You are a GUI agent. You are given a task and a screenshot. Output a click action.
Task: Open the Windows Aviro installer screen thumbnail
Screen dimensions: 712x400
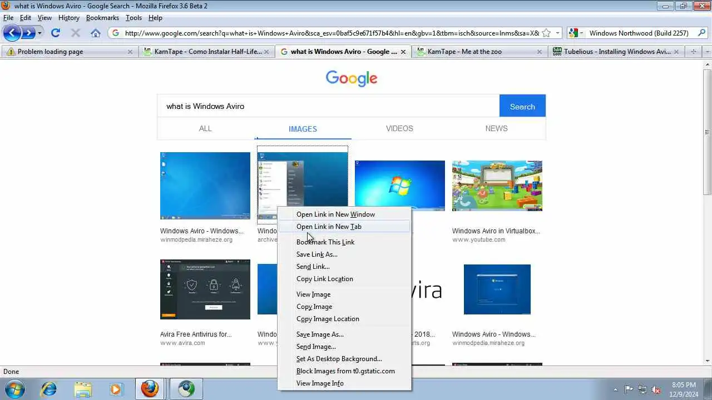click(497, 289)
